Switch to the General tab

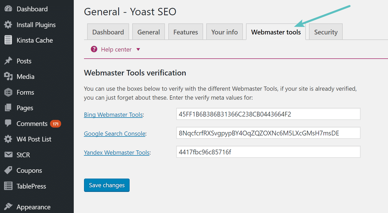(x=149, y=32)
